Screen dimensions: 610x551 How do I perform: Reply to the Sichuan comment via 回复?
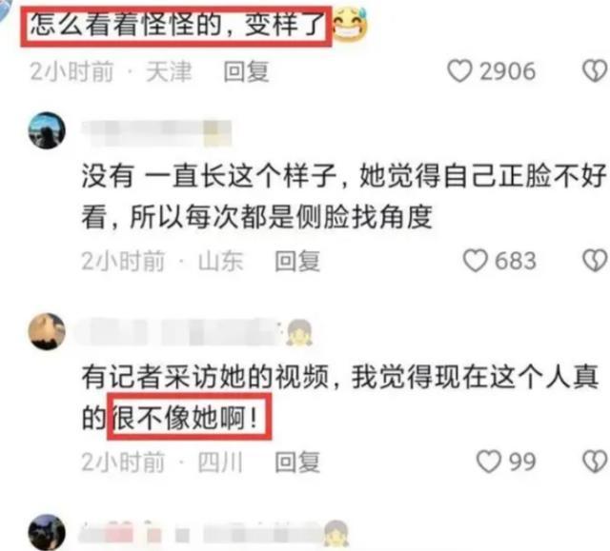(x=297, y=462)
